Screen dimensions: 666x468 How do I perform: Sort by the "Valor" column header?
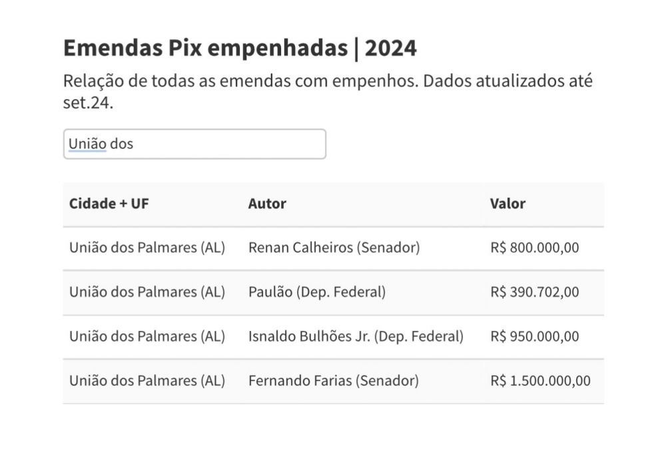click(x=507, y=204)
